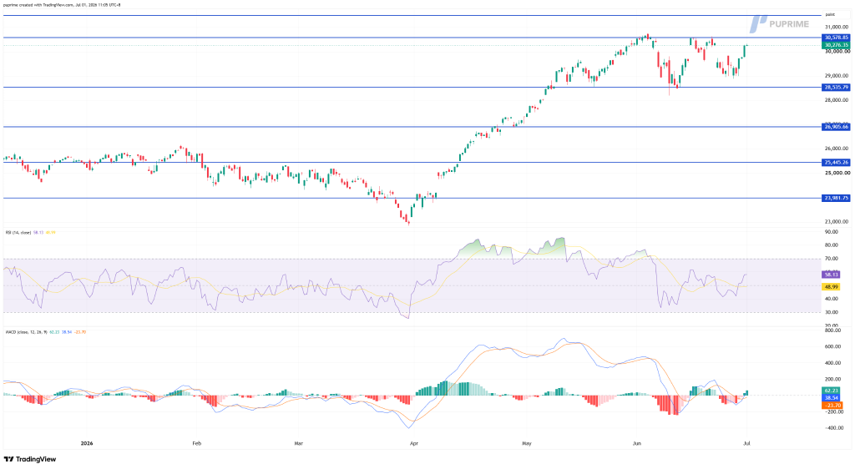Click the 25,445.26 horizontal line price label
The image size is (855, 469).
tap(836, 163)
